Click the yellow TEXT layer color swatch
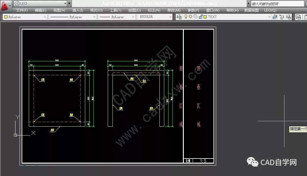307x176 pixels. click(x=205, y=17)
